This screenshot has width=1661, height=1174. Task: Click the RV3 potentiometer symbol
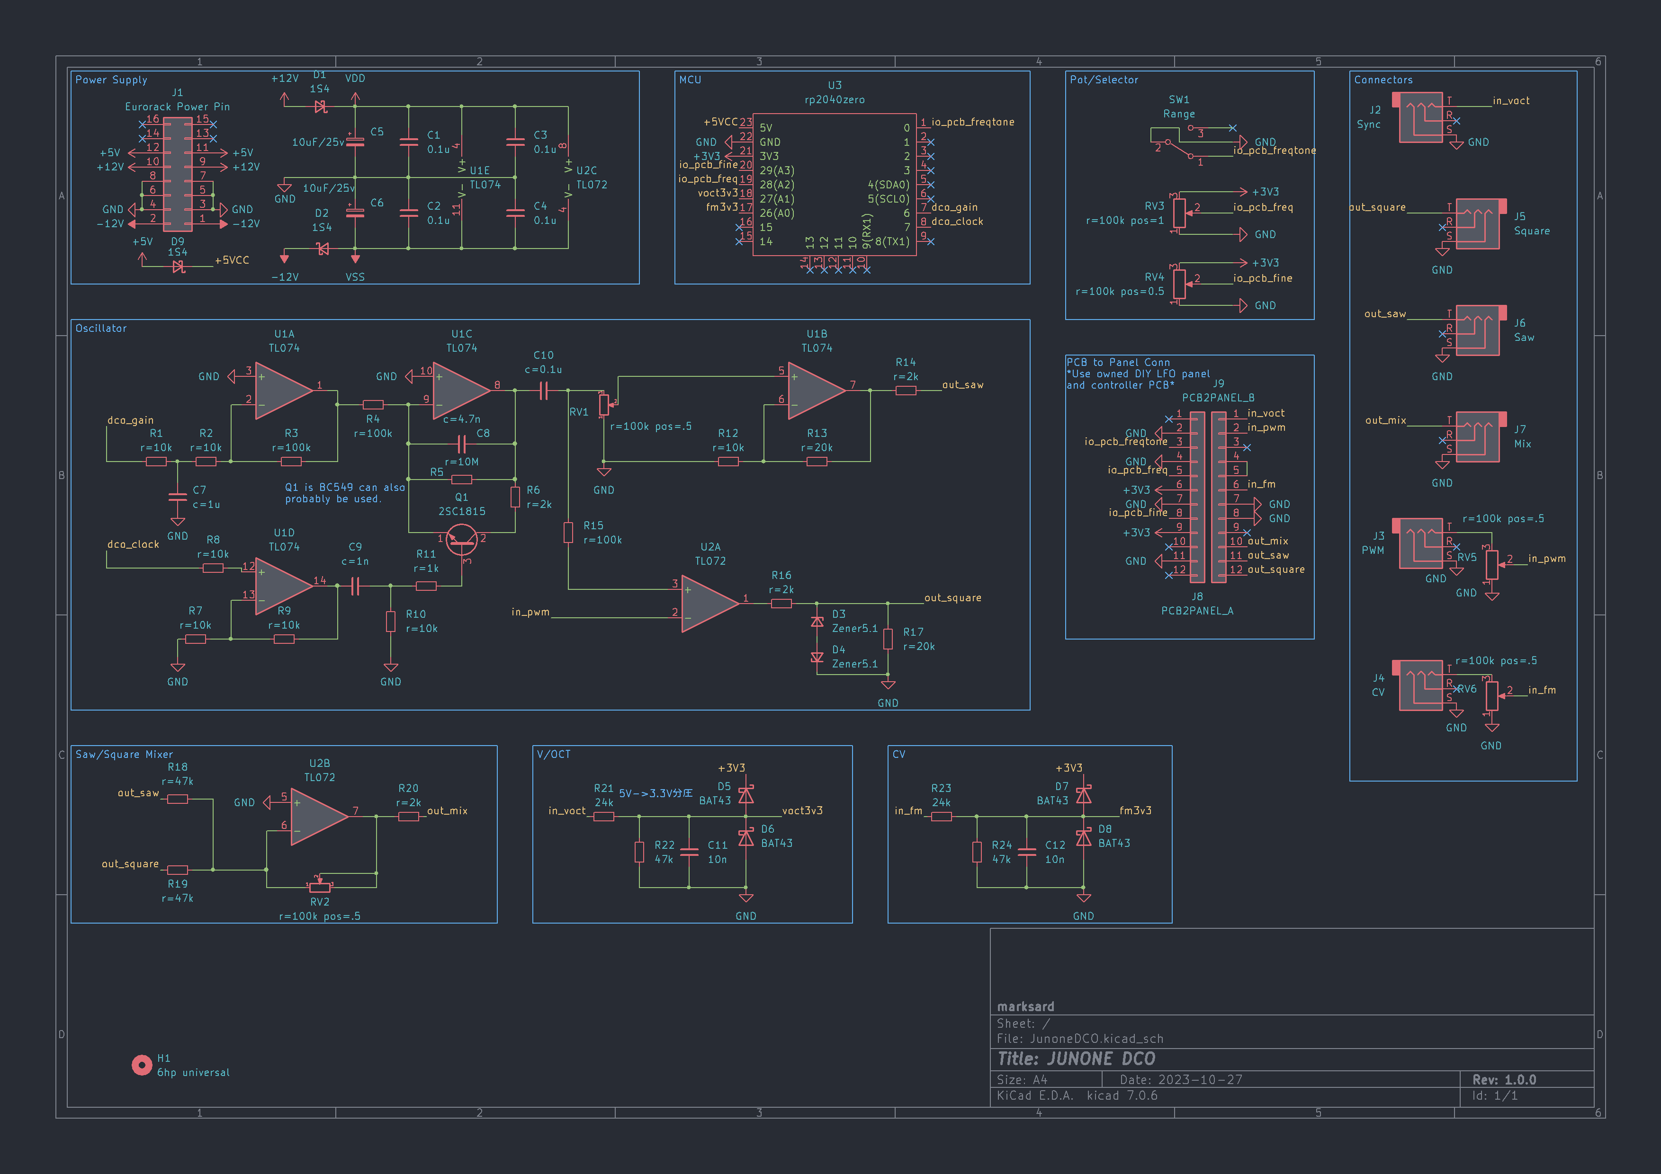(1179, 213)
